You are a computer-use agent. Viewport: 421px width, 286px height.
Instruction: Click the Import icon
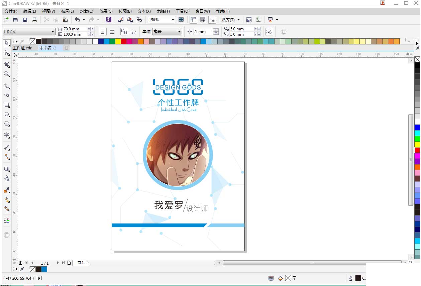tap(121, 20)
